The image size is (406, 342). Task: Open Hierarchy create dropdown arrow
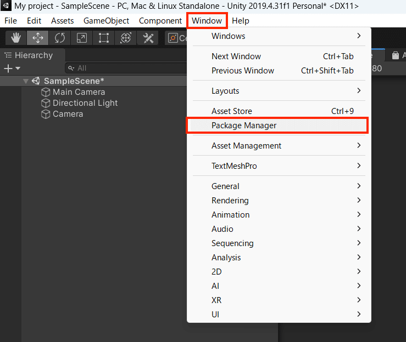[18, 69]
